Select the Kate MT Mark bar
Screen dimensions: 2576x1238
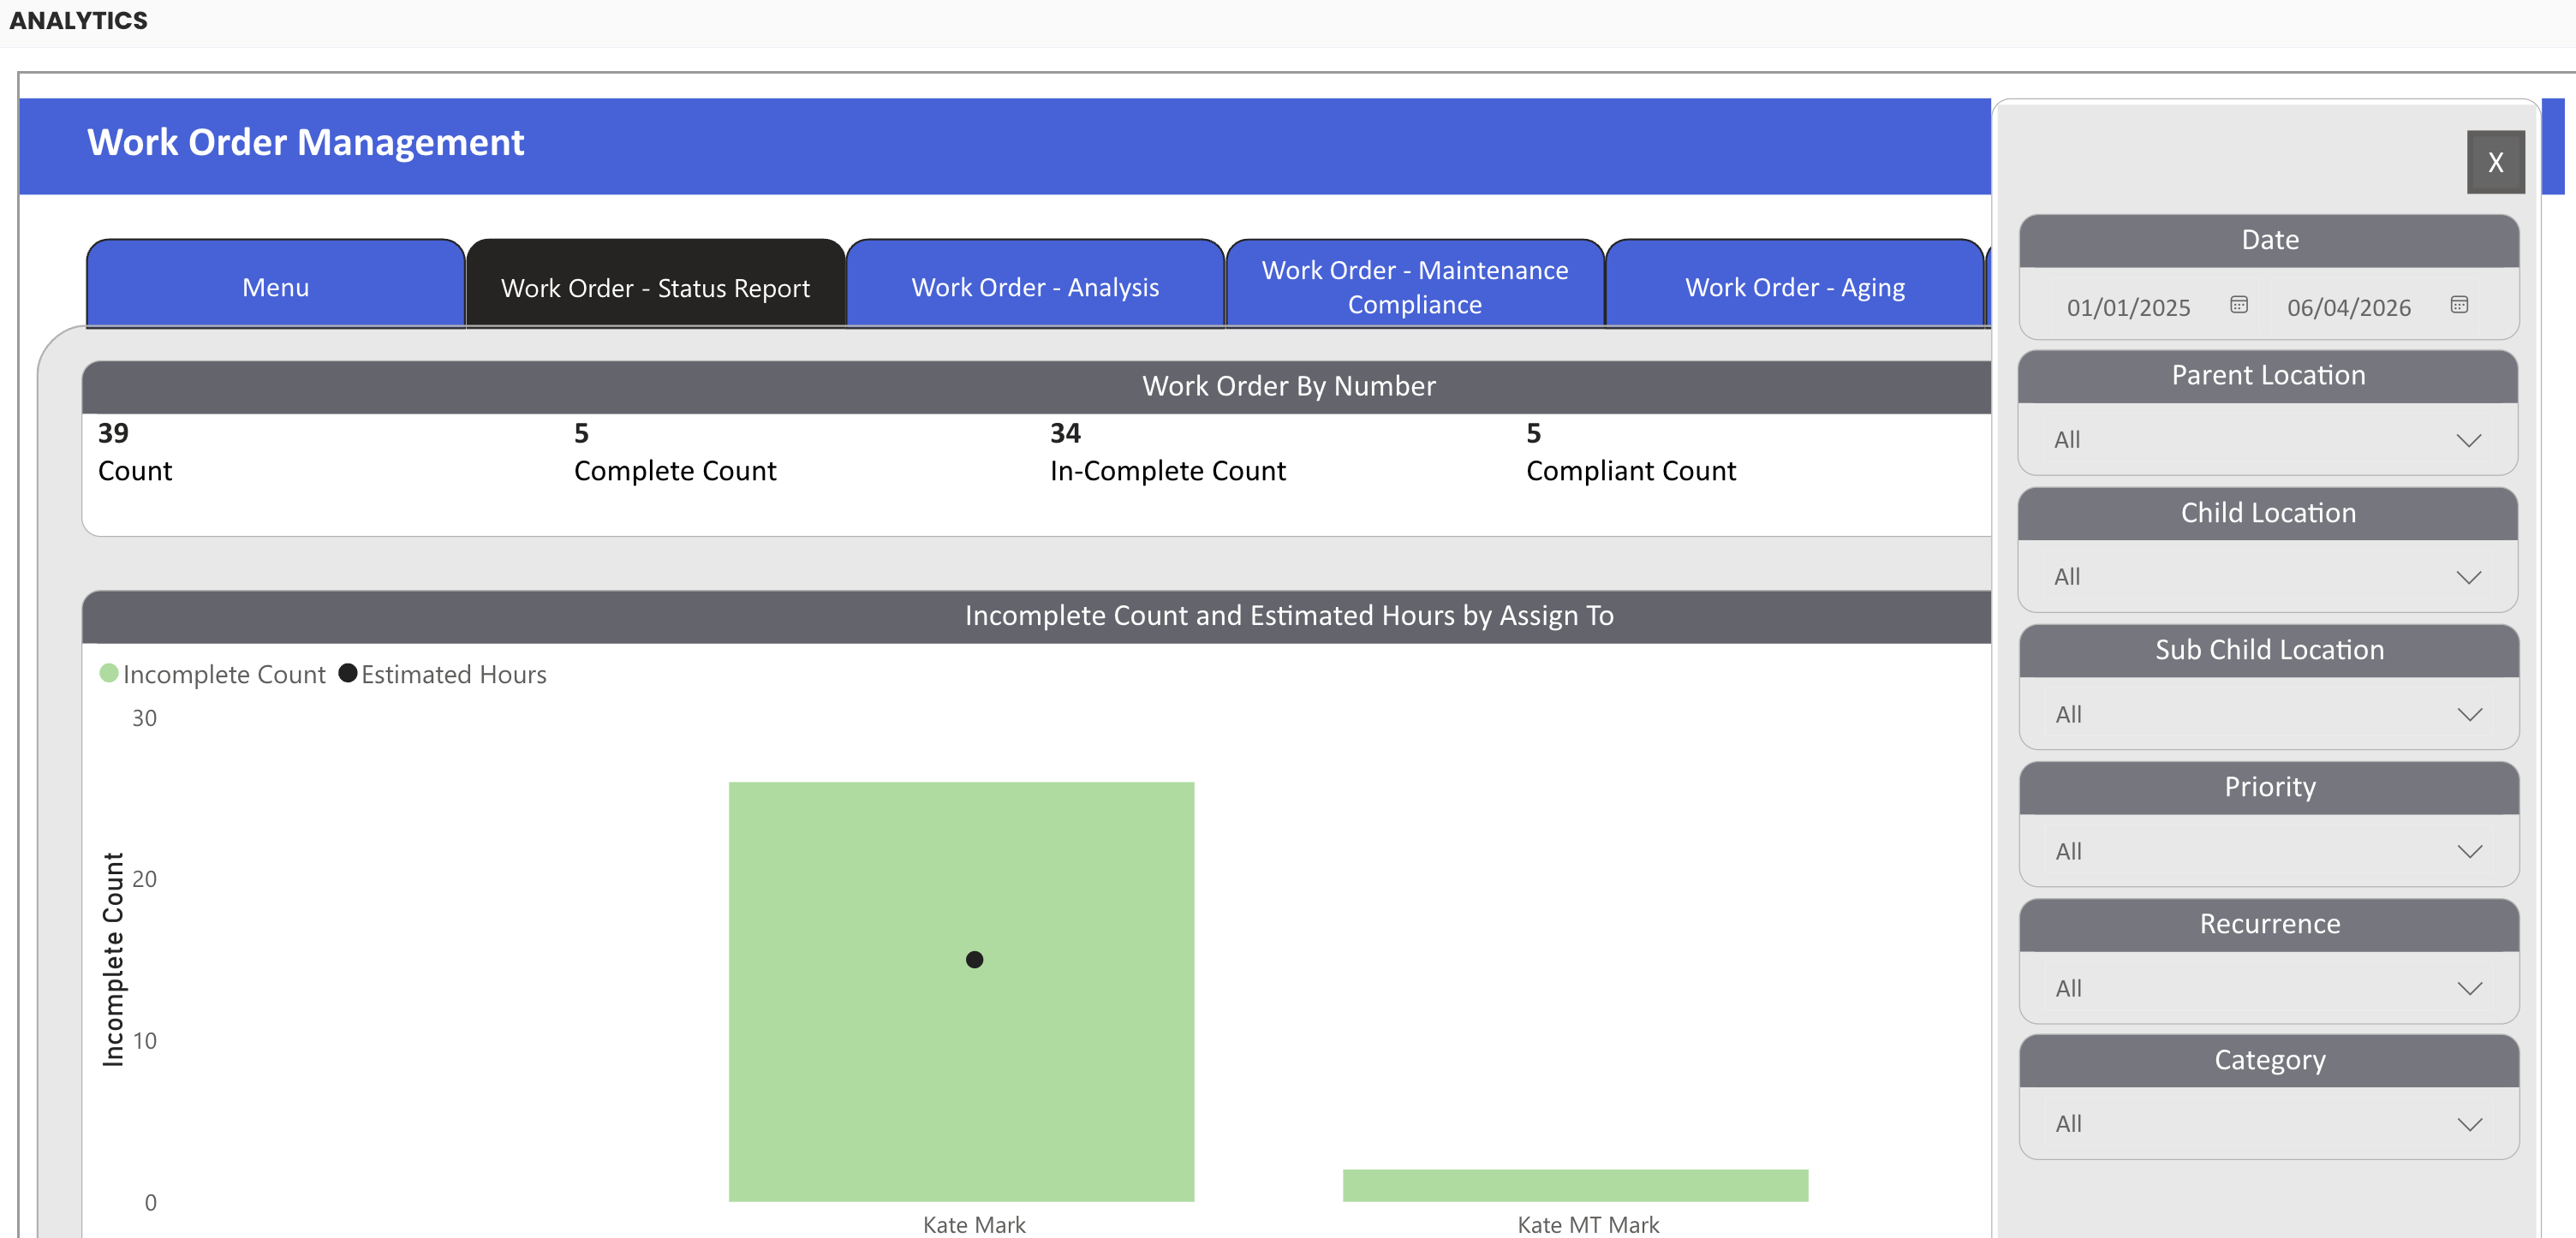1574,1185
